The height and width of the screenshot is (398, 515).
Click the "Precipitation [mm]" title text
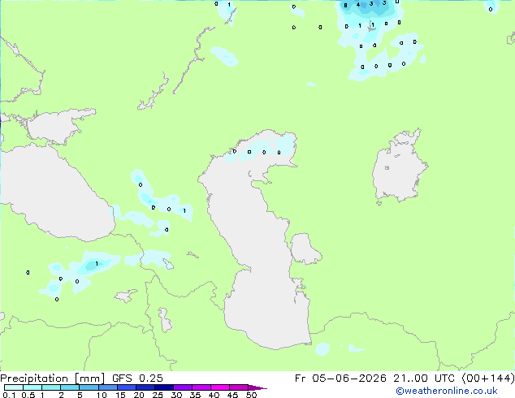point(53,379)
